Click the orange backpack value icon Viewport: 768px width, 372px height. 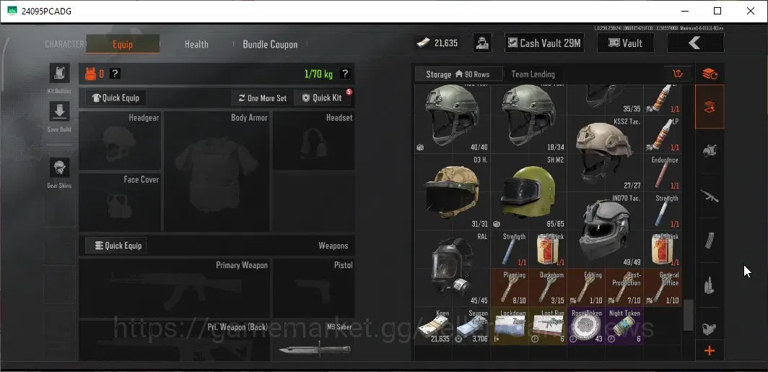(91, 74)
